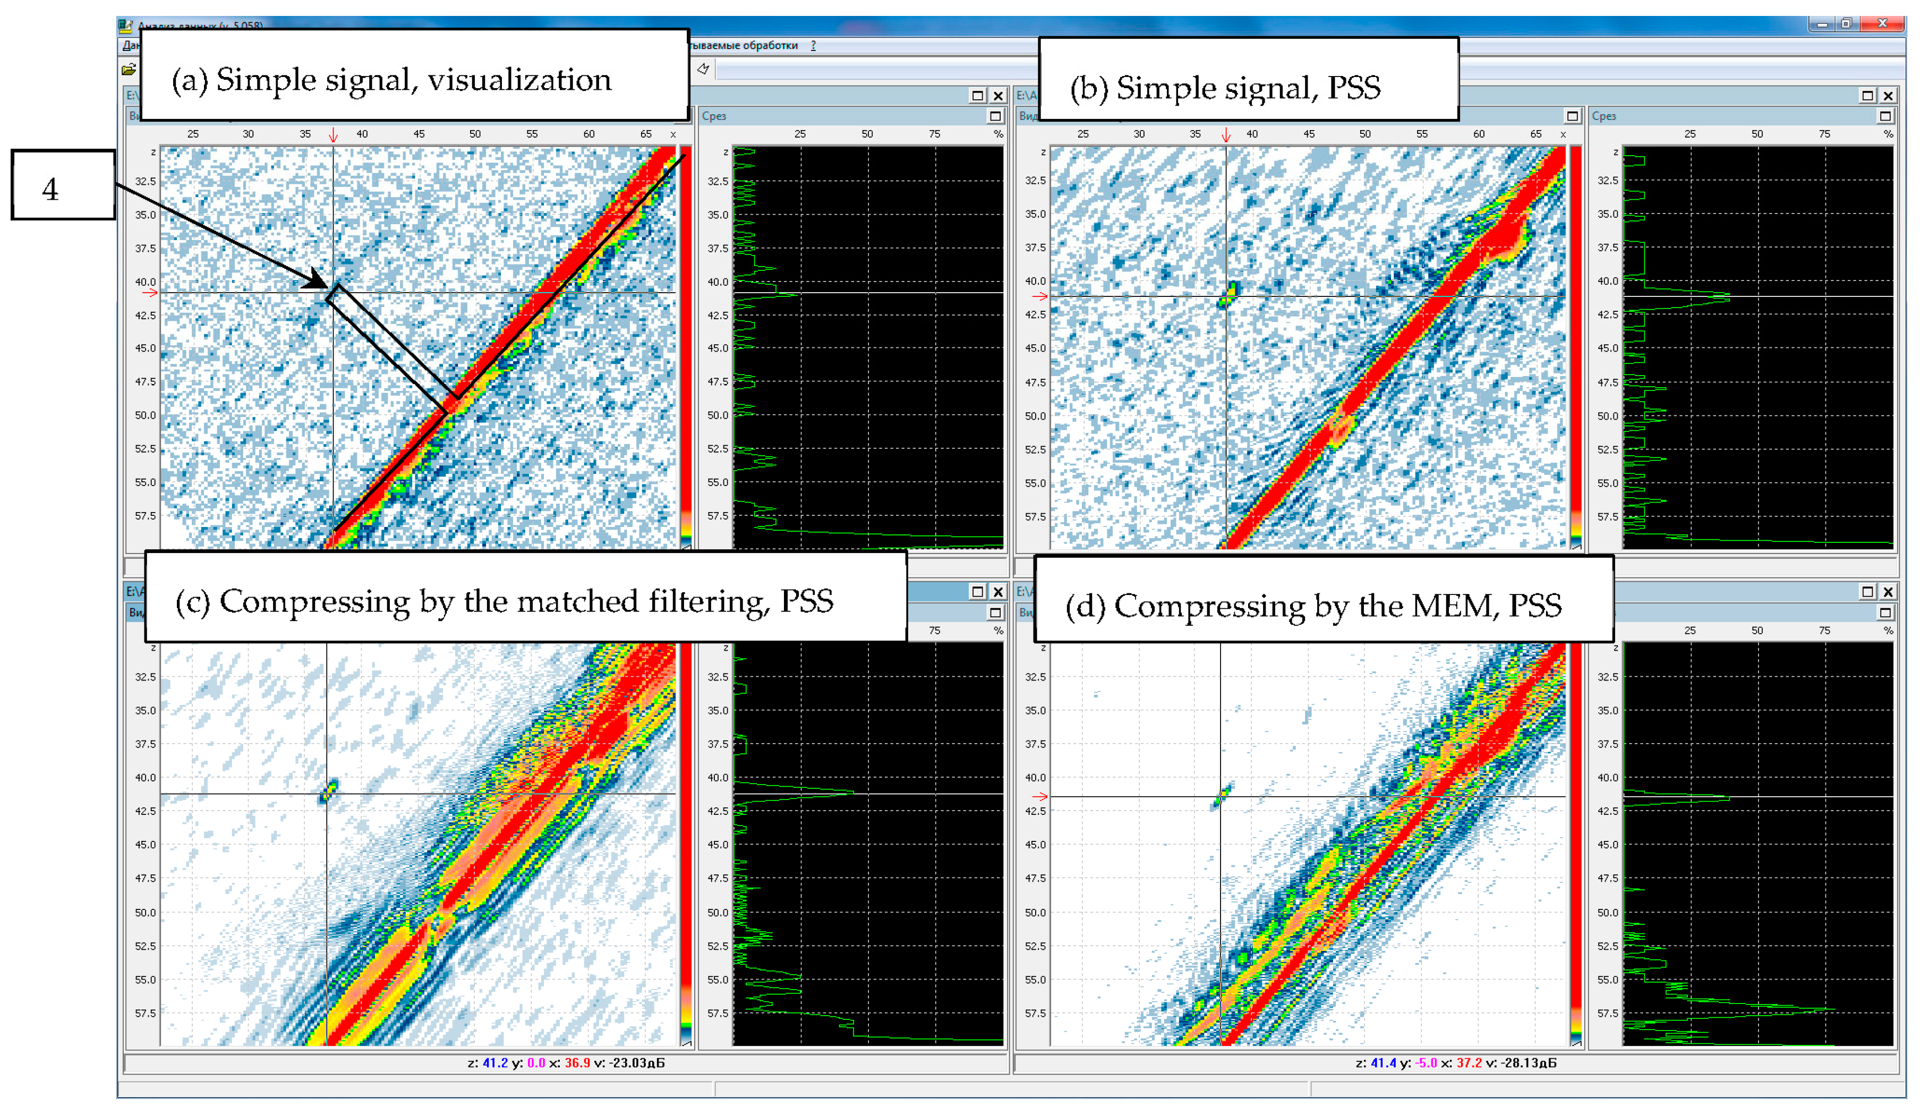Screen dimensions: 1920x1115
Task: Open the ? help menu
Action: 813,46
